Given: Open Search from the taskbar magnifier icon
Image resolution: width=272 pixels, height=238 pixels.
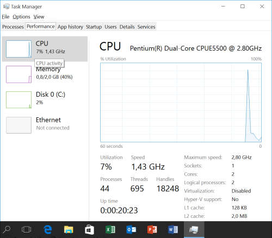Looking at the screenshot, I should (7, 230).
